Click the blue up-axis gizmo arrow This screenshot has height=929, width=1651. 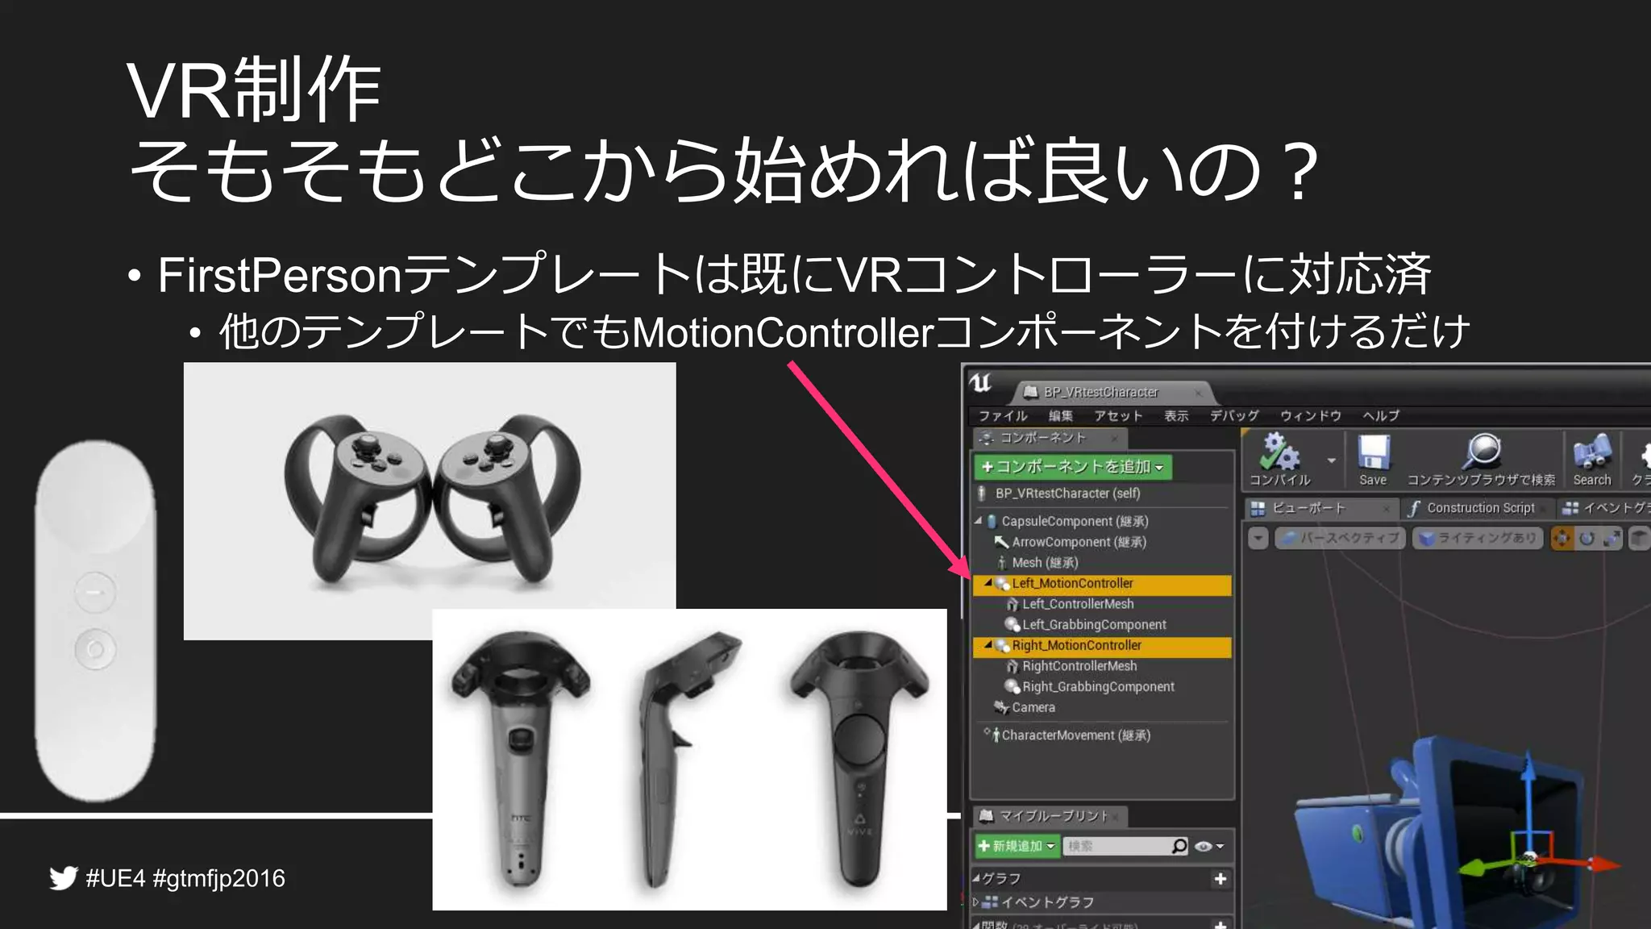[1528, 766]
